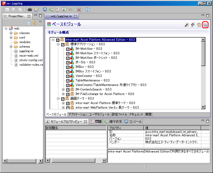Uncheck the ViewCreator - 8.0.3 checkbox
Screen dimensions: 213x173
pos(68,76)
